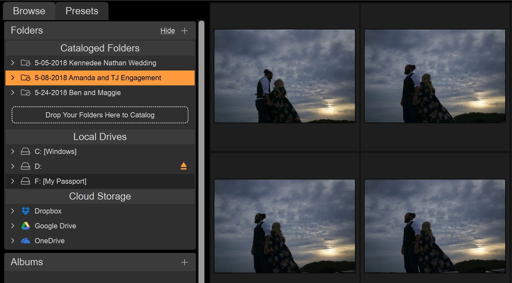
Task: Click the Folders panel title
Action: [27, 30]
